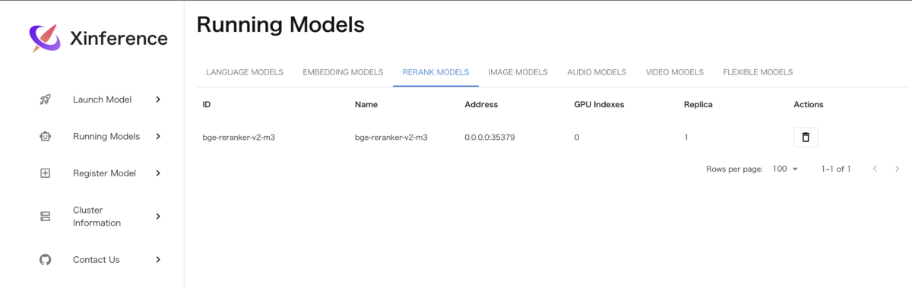Click the plus box icon beside Register Model
This screenshot has width=912, height=288.
tap(45, 173)
